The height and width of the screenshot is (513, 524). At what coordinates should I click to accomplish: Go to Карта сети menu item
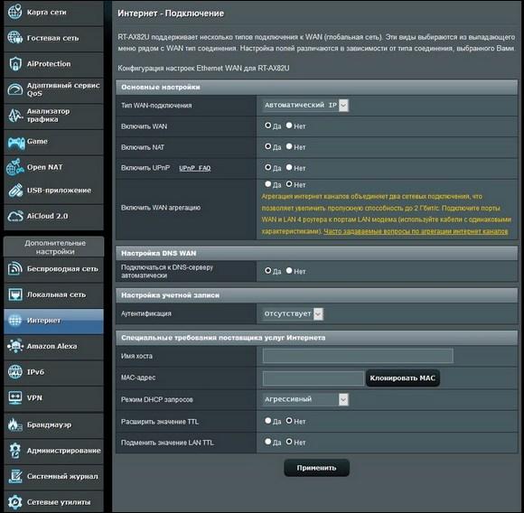tap(46, 13)
